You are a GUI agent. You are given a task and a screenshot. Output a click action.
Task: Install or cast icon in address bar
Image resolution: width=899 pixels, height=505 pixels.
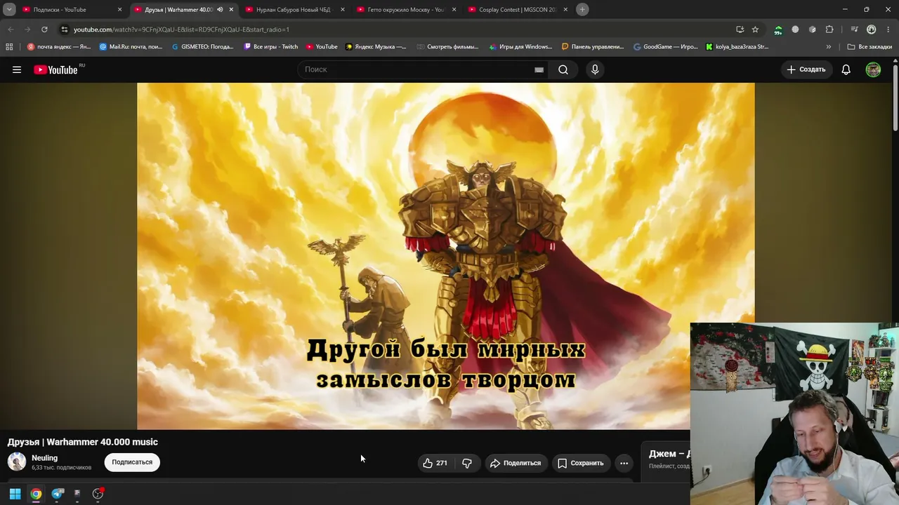(740, 29)
